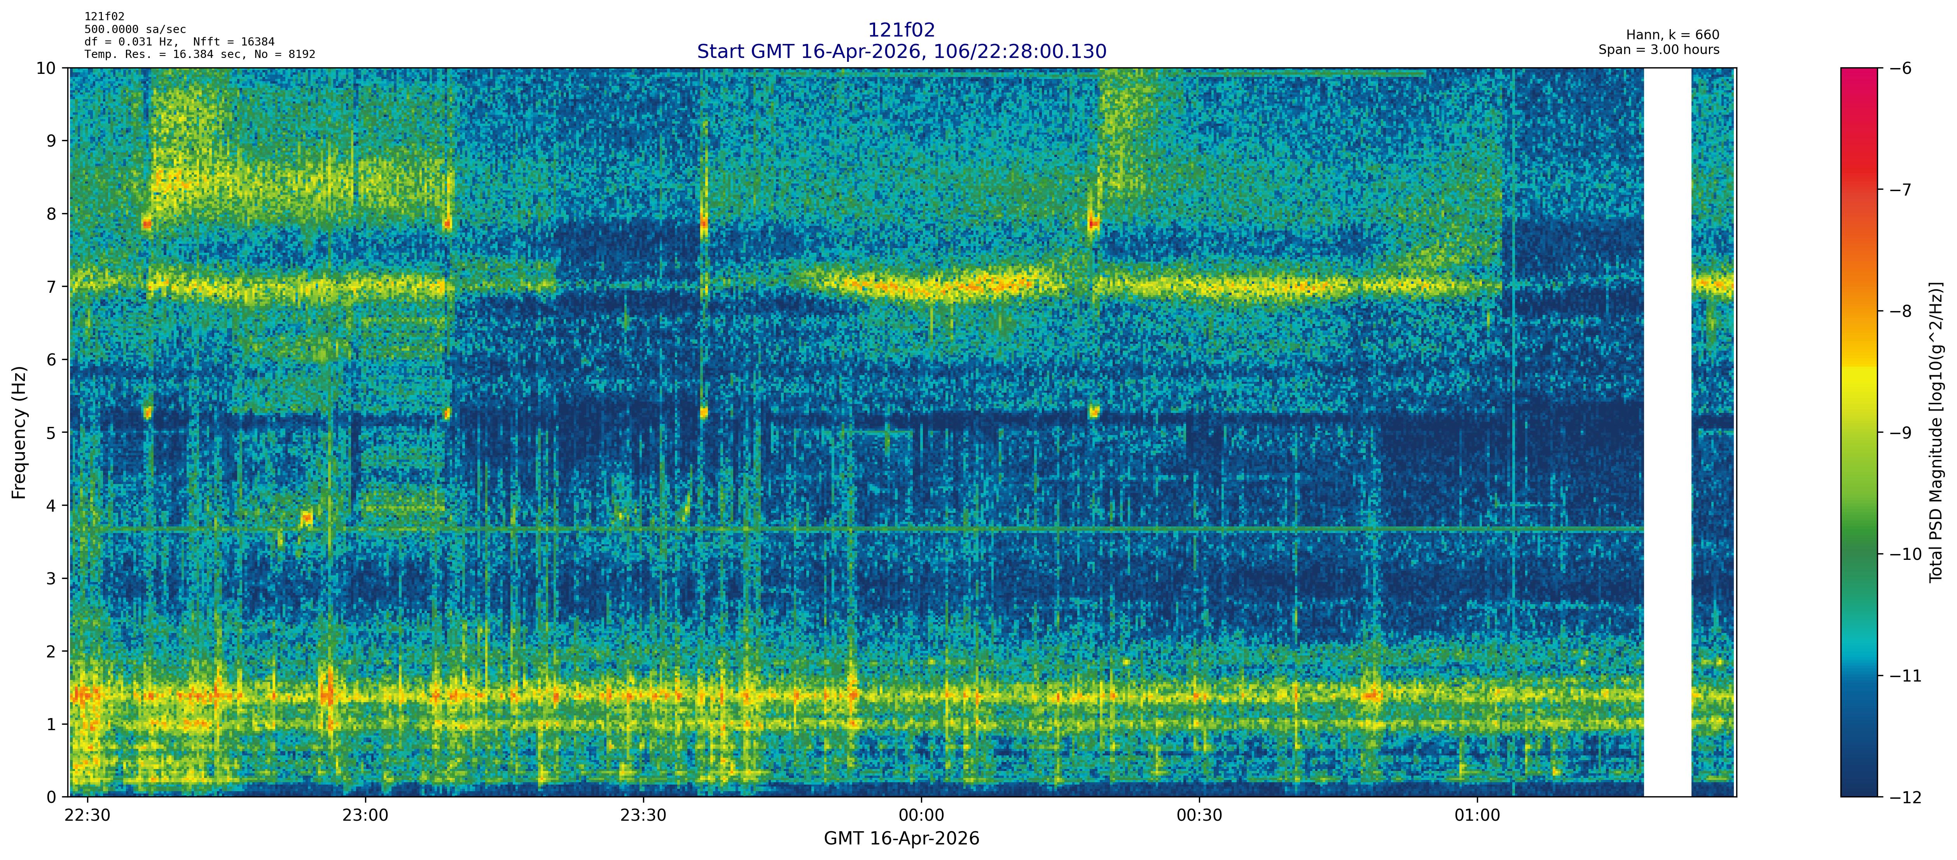Click the GMT 16-Apr-2026 x-axis label

pyautogui.click(x=901, y=839)
